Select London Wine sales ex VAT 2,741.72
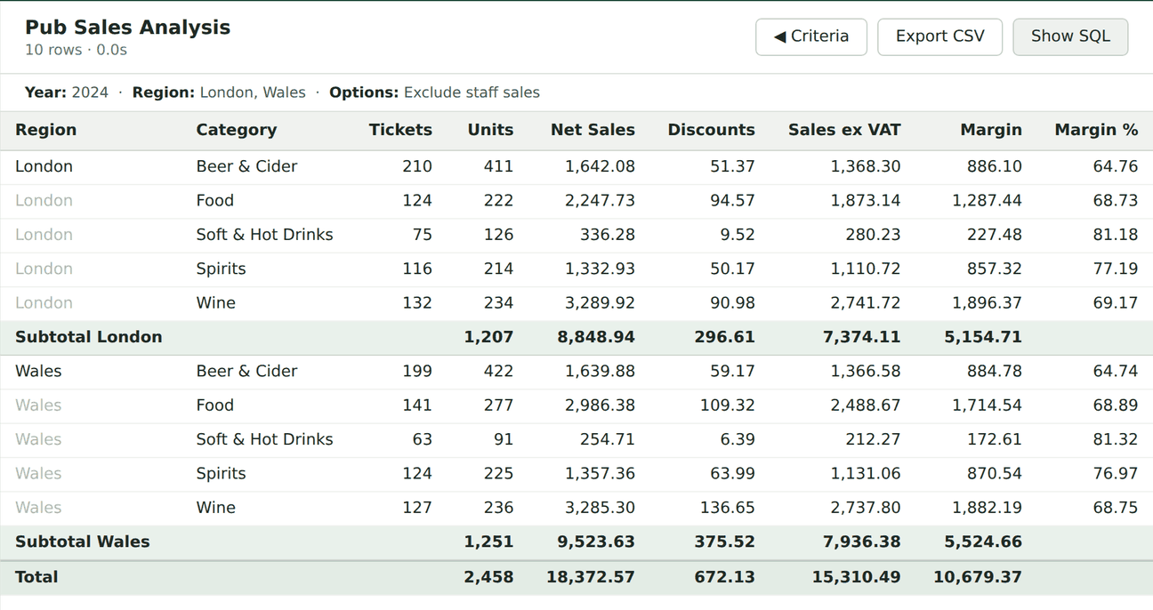 coord(866,302)
